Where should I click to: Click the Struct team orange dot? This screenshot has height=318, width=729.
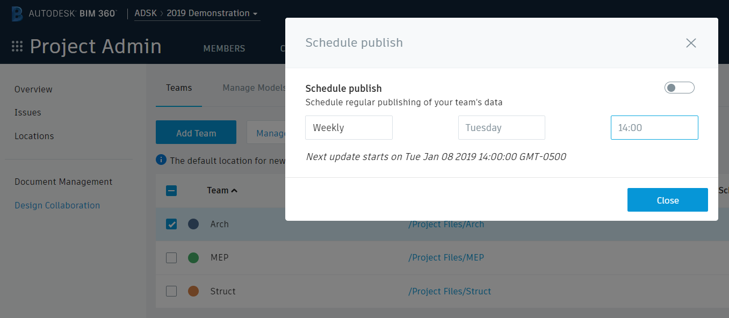click(x=193, y=291)
